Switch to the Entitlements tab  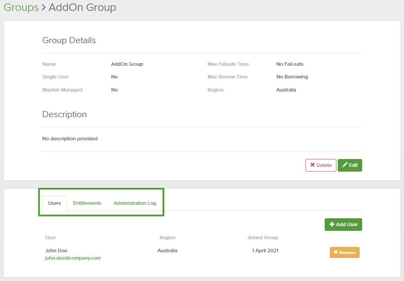[x=87, y=203]
